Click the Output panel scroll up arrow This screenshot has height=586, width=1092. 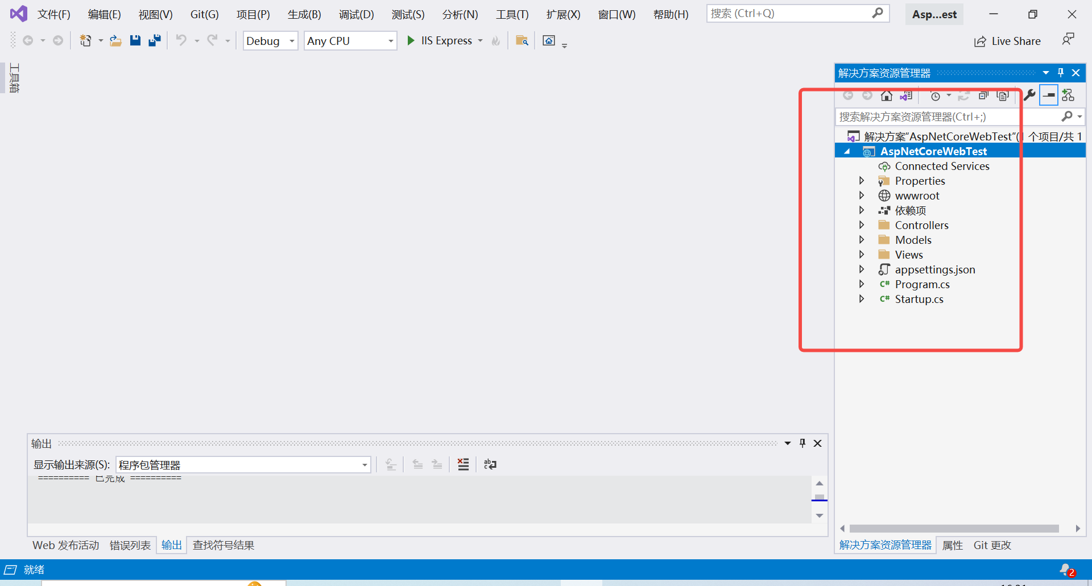click(x=820, y=483)
